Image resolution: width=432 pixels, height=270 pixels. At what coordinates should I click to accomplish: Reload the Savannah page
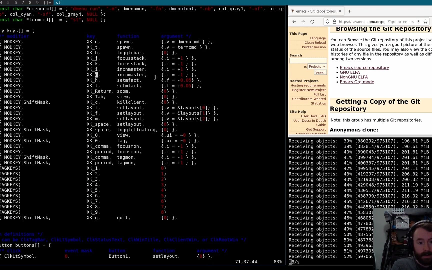[312, 22]
